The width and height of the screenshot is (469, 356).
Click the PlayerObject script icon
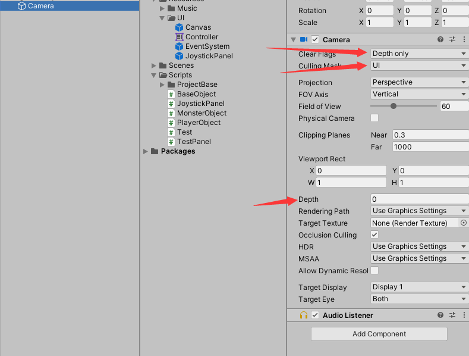point(171,123)
